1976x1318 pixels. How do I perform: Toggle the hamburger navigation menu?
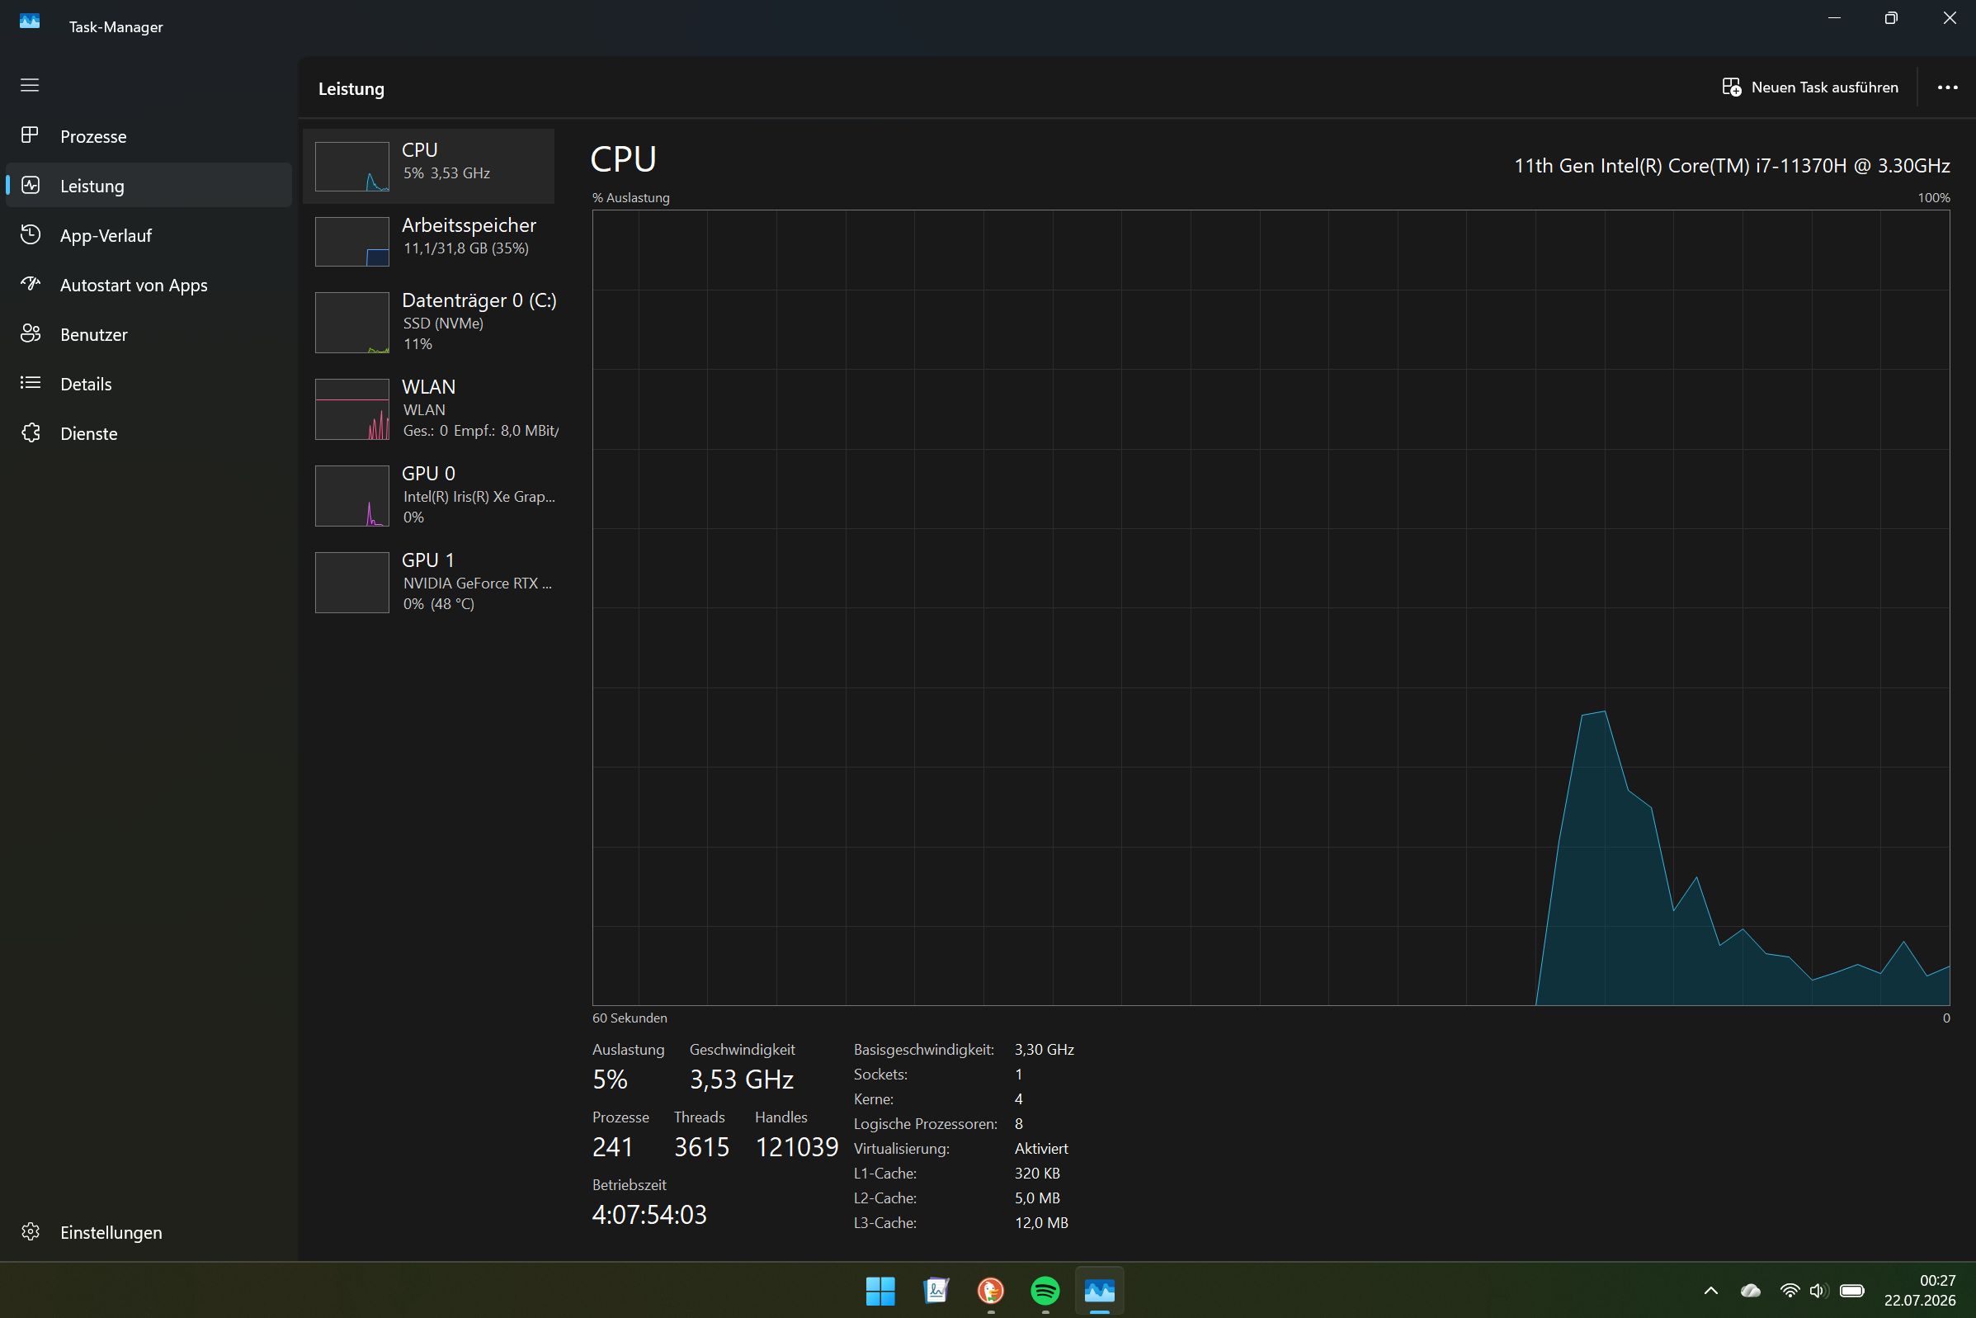(30, 85)
